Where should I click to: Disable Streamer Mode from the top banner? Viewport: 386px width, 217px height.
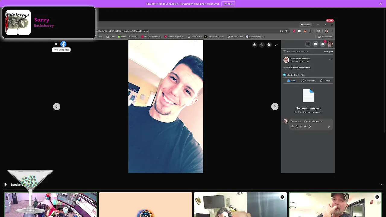pyautogui.click(x=228, y=4)
